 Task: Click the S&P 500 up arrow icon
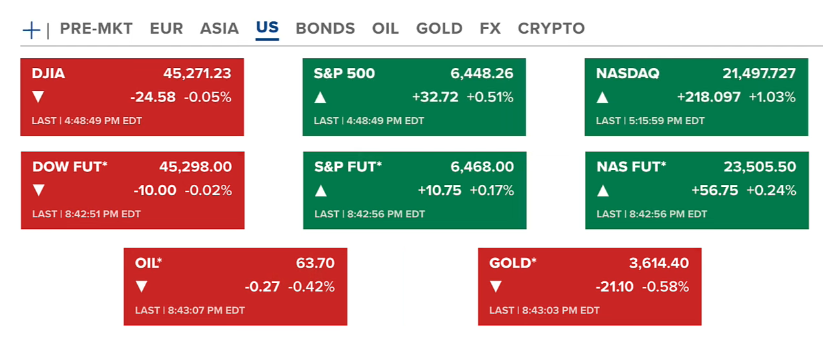coord(320,98)
